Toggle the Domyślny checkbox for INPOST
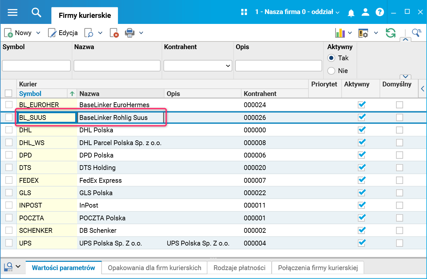This screenshot has width=427, height=279. pos(399,205)
